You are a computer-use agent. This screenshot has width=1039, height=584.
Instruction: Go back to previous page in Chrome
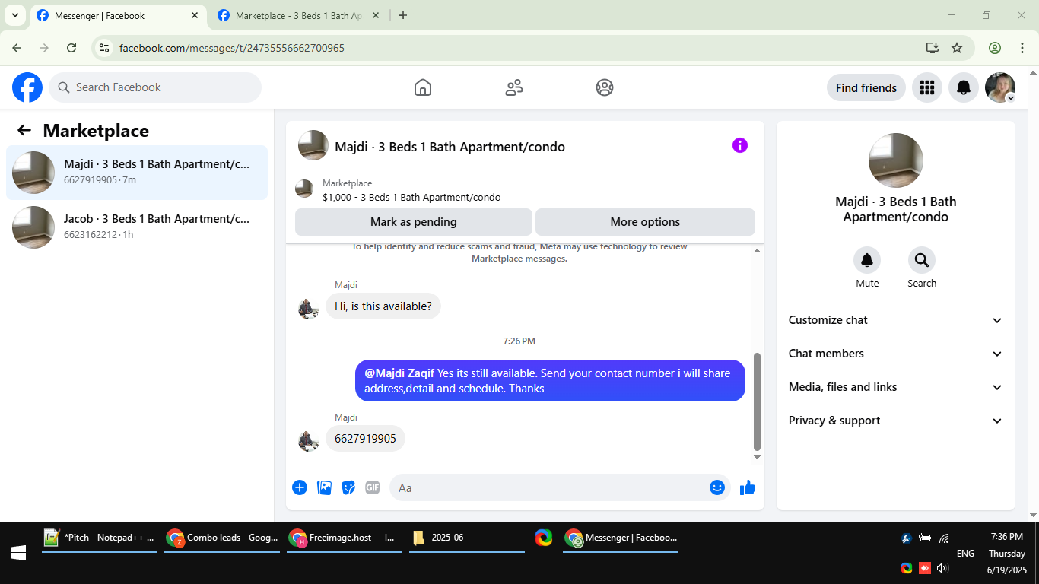point(17,48)
